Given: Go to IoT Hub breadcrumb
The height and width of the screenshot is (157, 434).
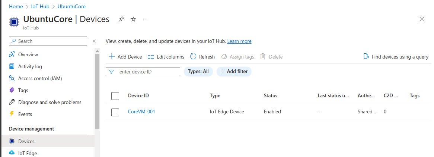Looking at the screenshot, I should click(x=40, y=6).
